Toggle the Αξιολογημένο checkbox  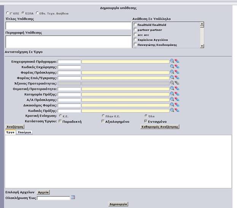coord(103,121)
